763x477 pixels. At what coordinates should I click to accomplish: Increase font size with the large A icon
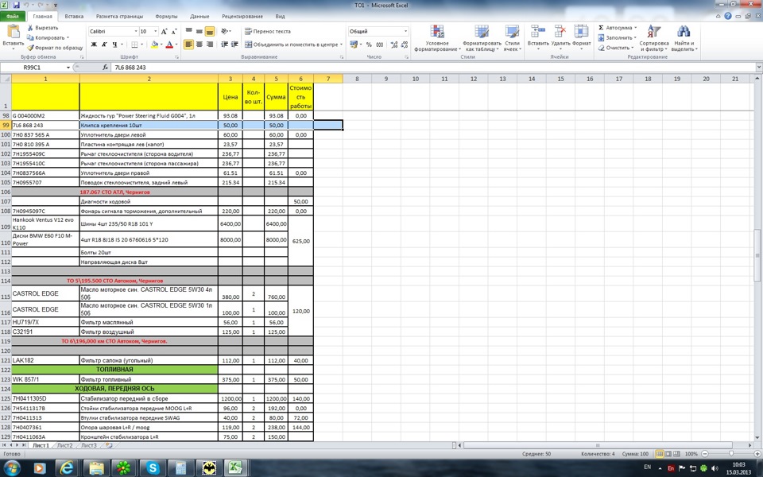[x=164, y=31]
